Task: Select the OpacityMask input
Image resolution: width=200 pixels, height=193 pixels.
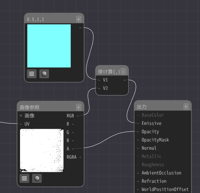Action: tap(153, 140)
